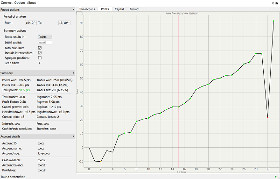Viewport: 280px width, 179px height.
Task: Click the red loss point at trade 30
Action: tap(267, 118)
